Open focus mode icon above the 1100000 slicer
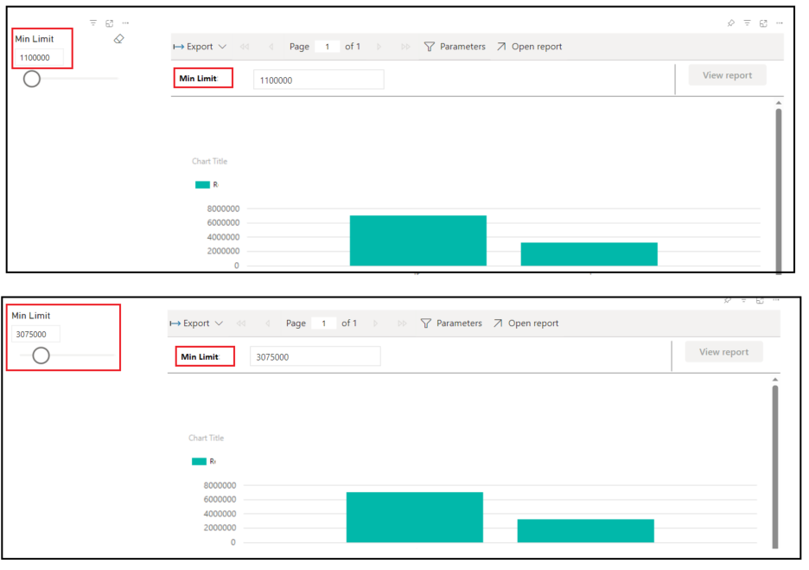 click(x=110, y=23)
